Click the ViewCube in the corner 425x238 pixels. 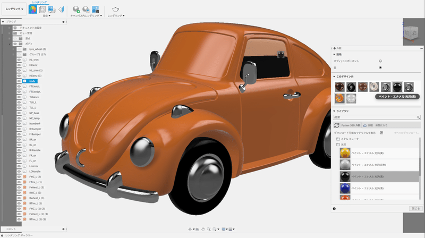click(411, 34)
